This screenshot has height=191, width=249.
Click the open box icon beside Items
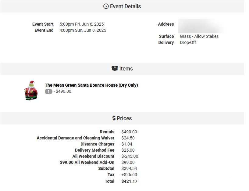pyautogui.click(x=115, y=69)
